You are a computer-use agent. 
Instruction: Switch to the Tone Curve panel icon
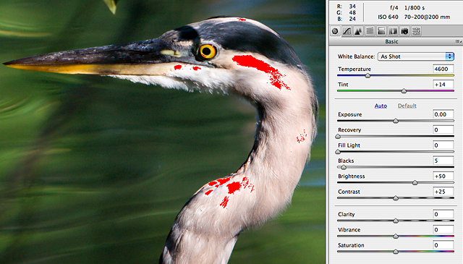click(347, 31)
